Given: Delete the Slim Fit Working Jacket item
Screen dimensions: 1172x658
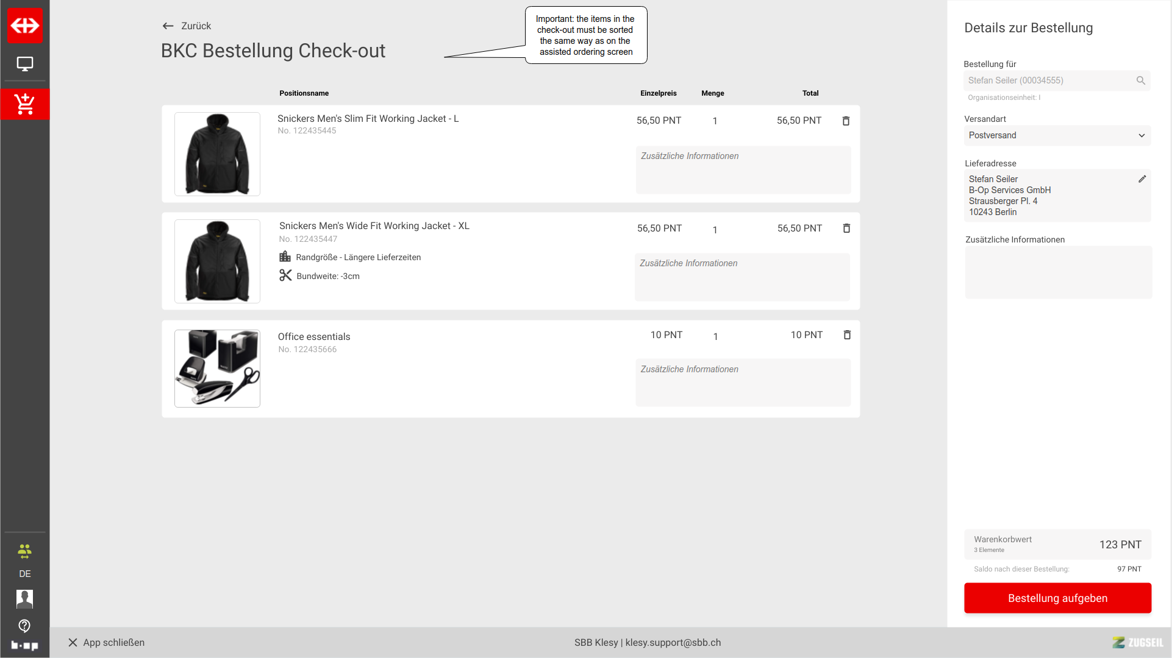Looking at the screenshot, I should pyautogui.click(x=846, y=121).
